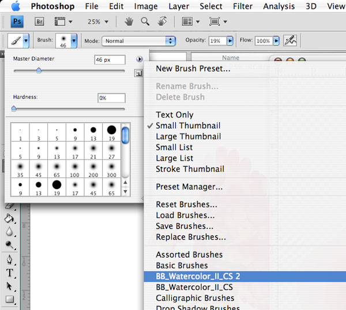Open the blending Mode dropdown
Screen dimensions: 346x310
(138, 41)
